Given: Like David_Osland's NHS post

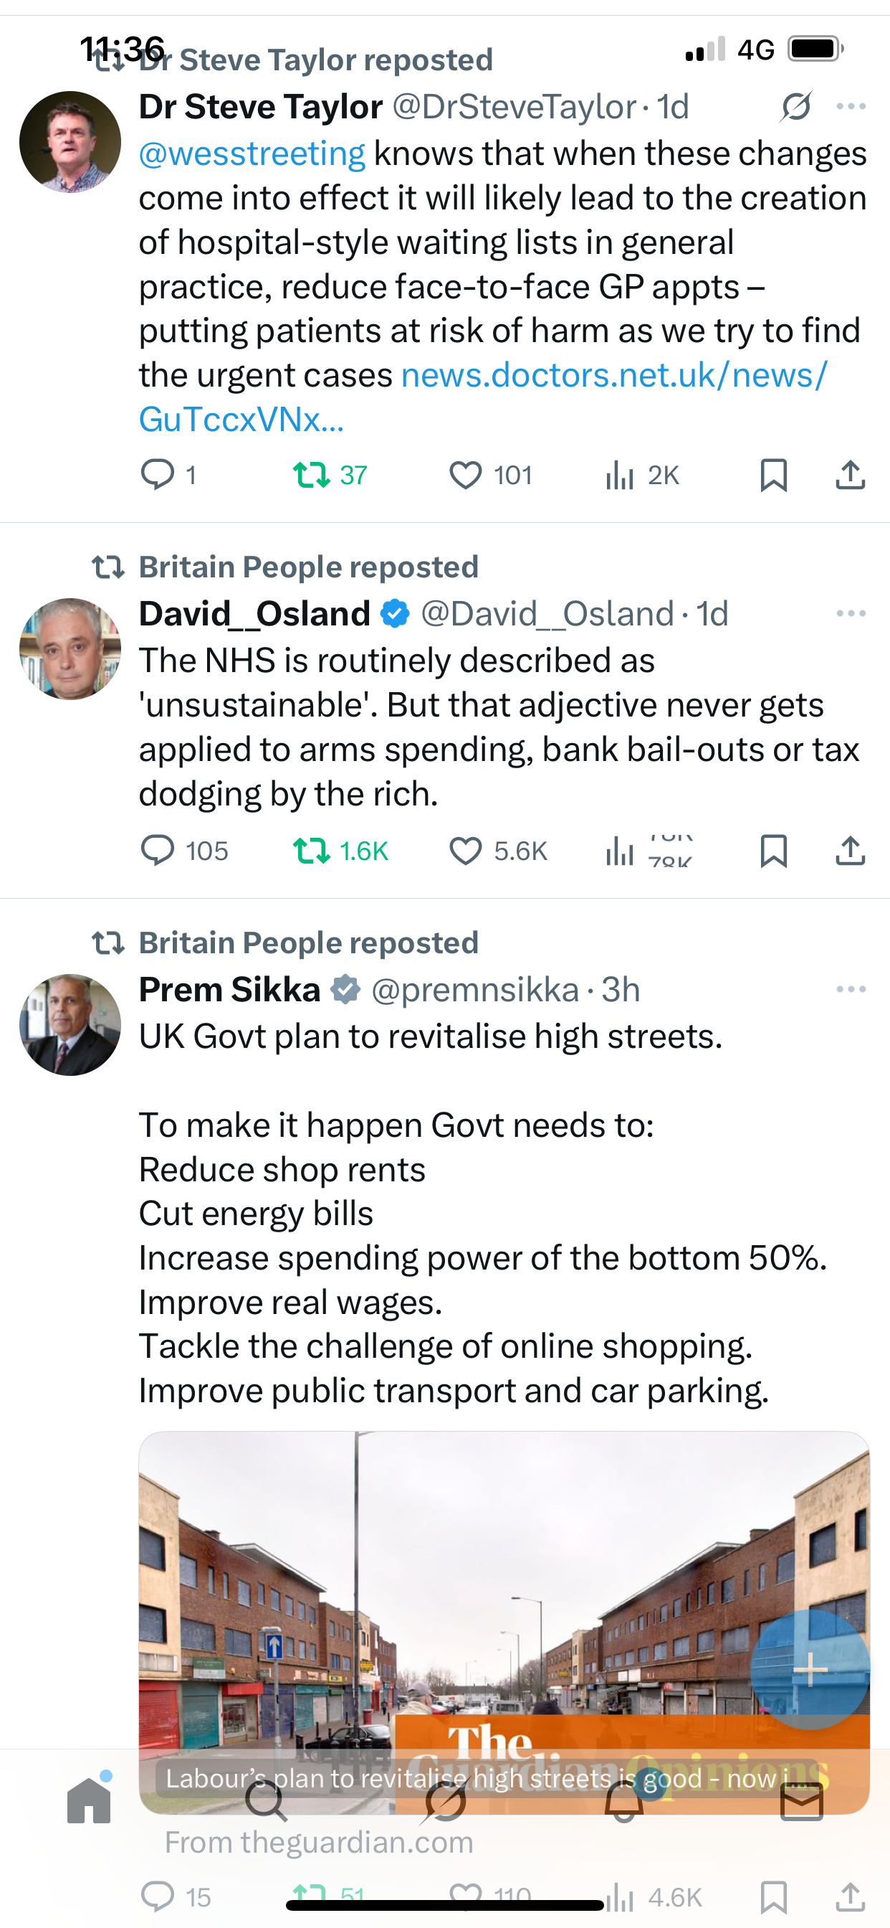Looking at the screenshot, I should tap(465, 850).
